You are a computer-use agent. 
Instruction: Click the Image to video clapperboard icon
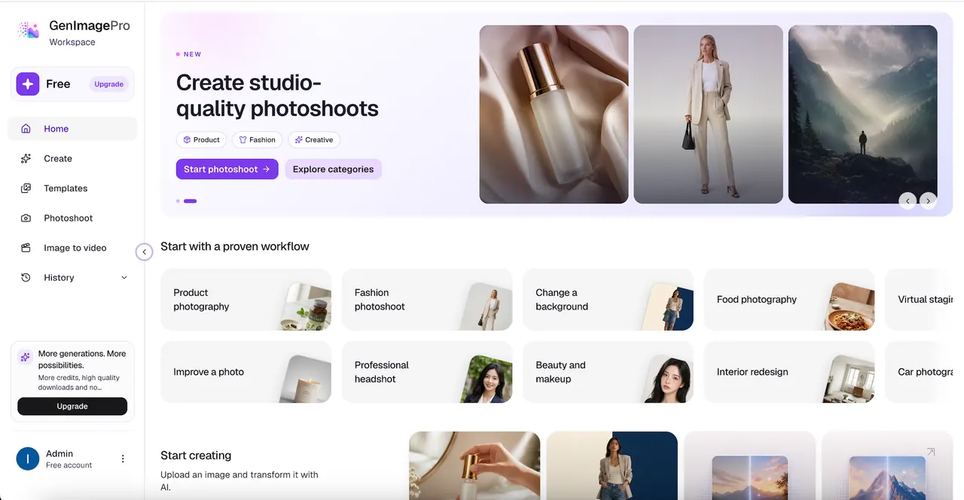26,248
